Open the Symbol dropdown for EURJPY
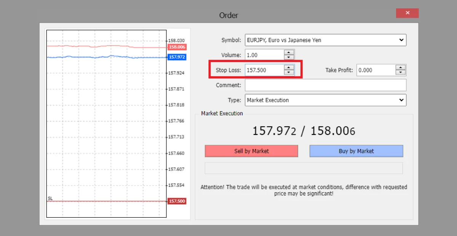457x236 pixels. pyautogui.click(x=401, y=40)
